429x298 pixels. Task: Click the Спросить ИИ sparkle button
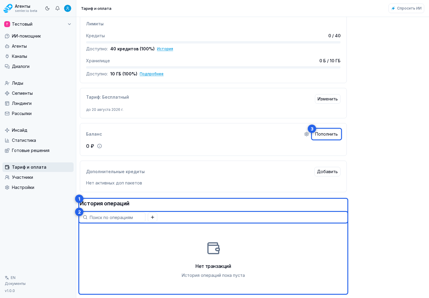[406, 8]
